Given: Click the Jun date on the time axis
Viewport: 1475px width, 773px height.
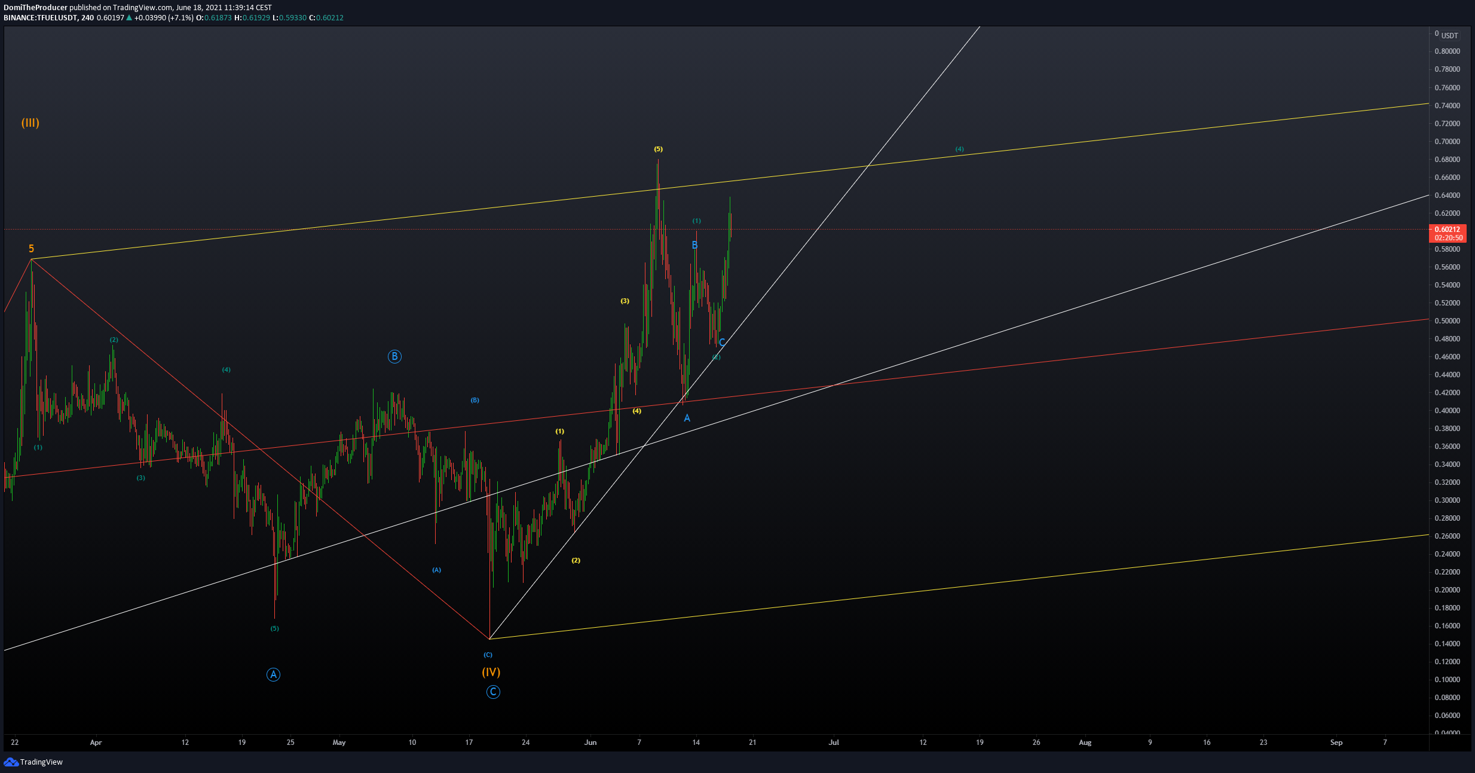Looking at the screenshot, I should tap(590, 743).
